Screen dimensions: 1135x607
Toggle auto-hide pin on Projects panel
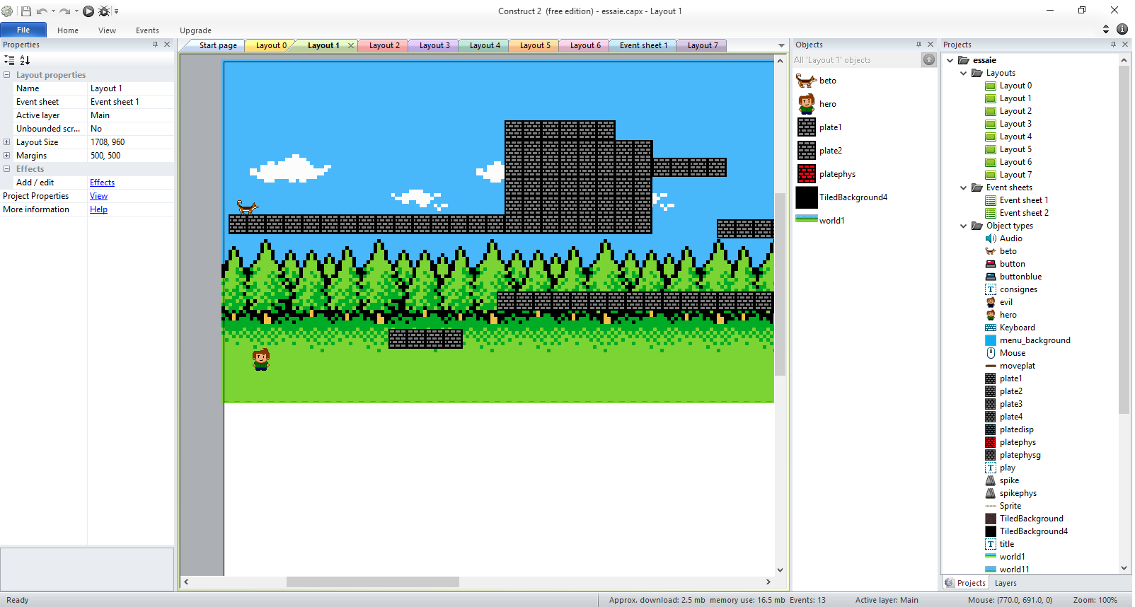click(x=1113, y=45)
